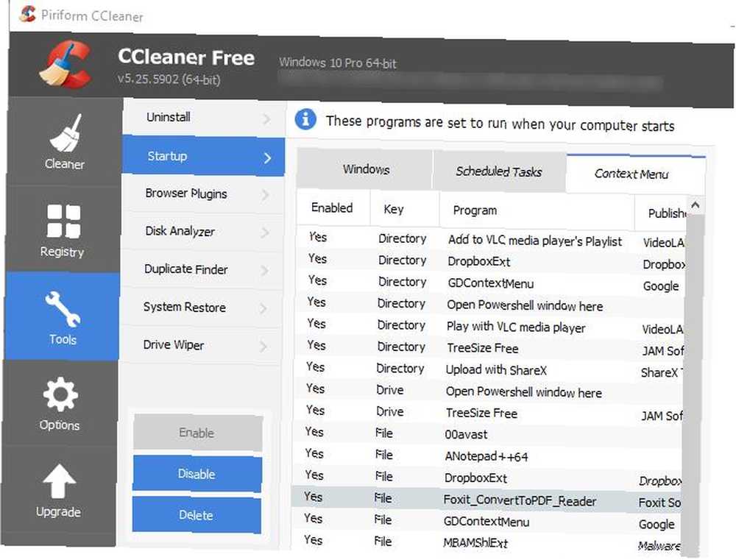The width and height of the screenshot is (736, 560).
Task: Sort by the Program column header
Action: point(537,210)
